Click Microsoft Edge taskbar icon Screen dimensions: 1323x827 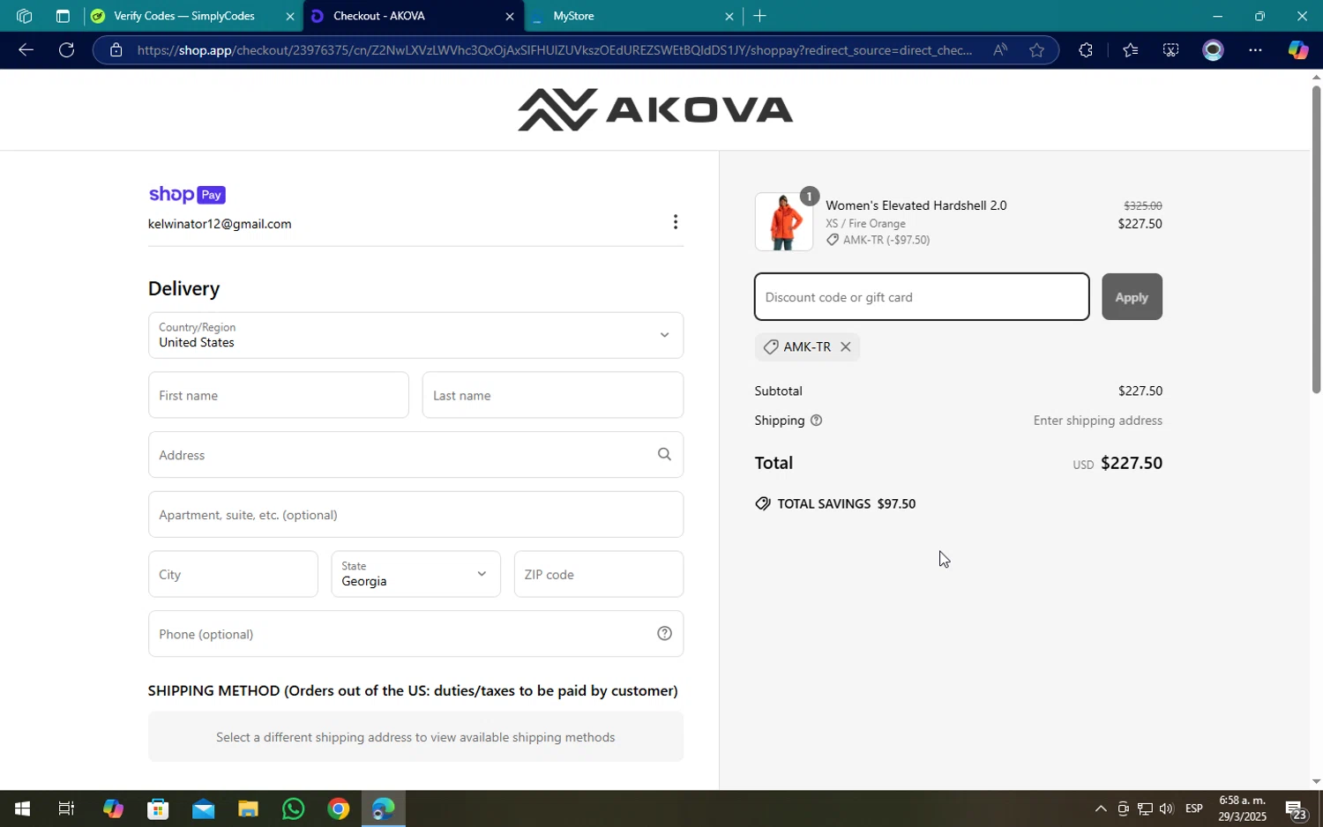point(383,808)
